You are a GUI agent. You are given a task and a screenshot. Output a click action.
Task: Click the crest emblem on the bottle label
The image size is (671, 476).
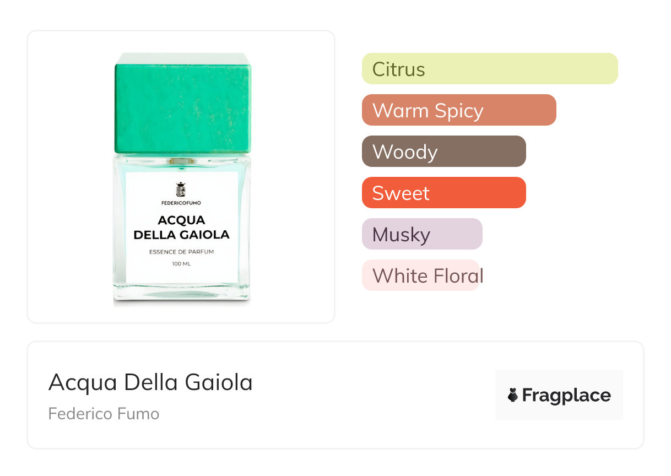181,190
